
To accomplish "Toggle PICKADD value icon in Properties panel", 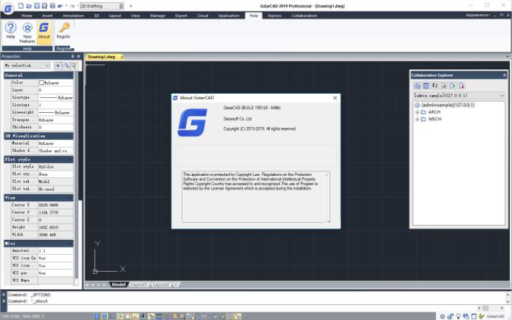I will coord(58,66).
